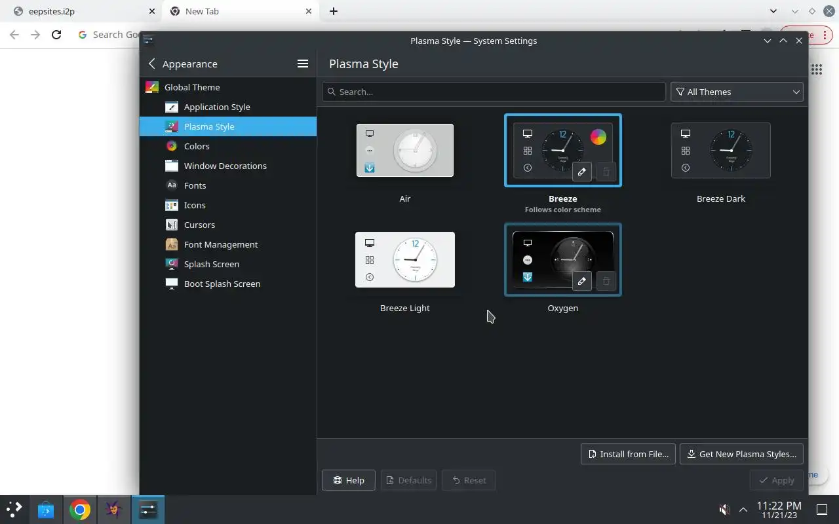Open KDE application launcher in taskbar
The image size is (839, 524).
(14, 510)
